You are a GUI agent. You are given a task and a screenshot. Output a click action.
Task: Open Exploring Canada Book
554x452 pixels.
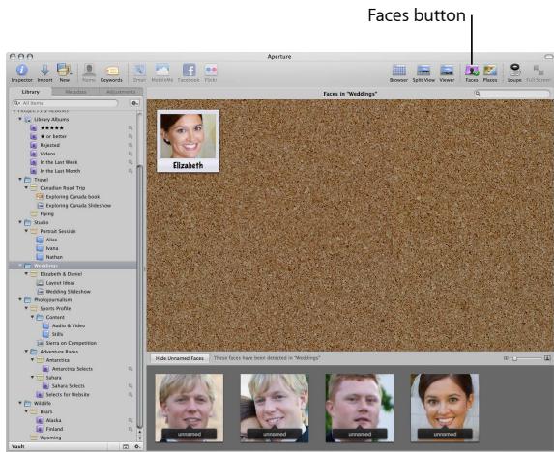coord(73,196)
